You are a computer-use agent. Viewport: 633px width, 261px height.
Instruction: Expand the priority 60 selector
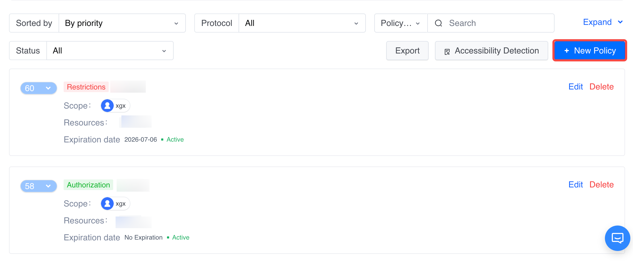[39, 88]
